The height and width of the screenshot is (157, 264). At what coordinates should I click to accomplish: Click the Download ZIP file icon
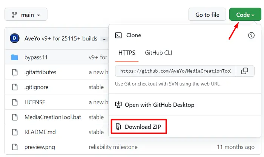pyautogui.click(x=118, y=127)
